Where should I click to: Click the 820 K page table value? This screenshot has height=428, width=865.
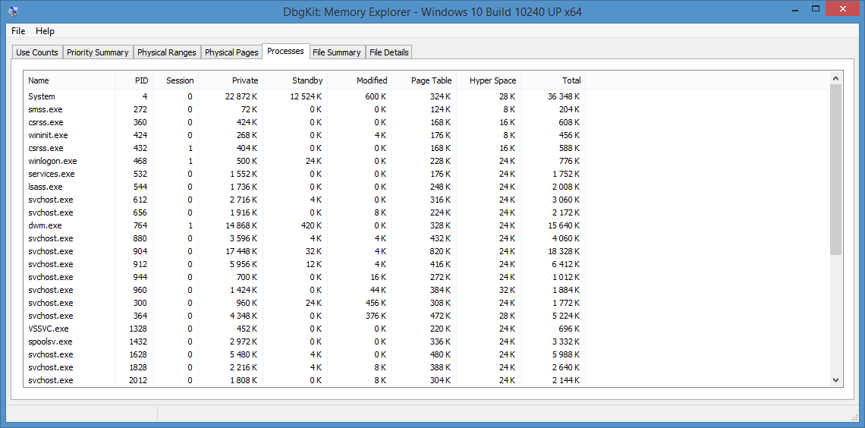tap(441, 251)
